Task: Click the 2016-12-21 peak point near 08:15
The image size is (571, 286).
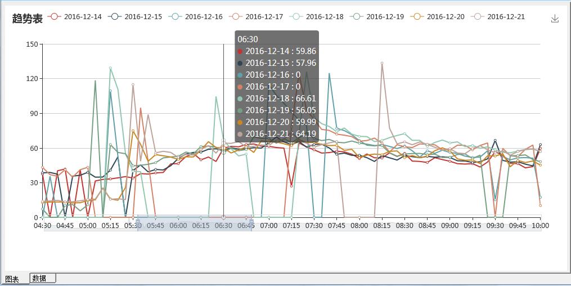Action: point(381,63)
